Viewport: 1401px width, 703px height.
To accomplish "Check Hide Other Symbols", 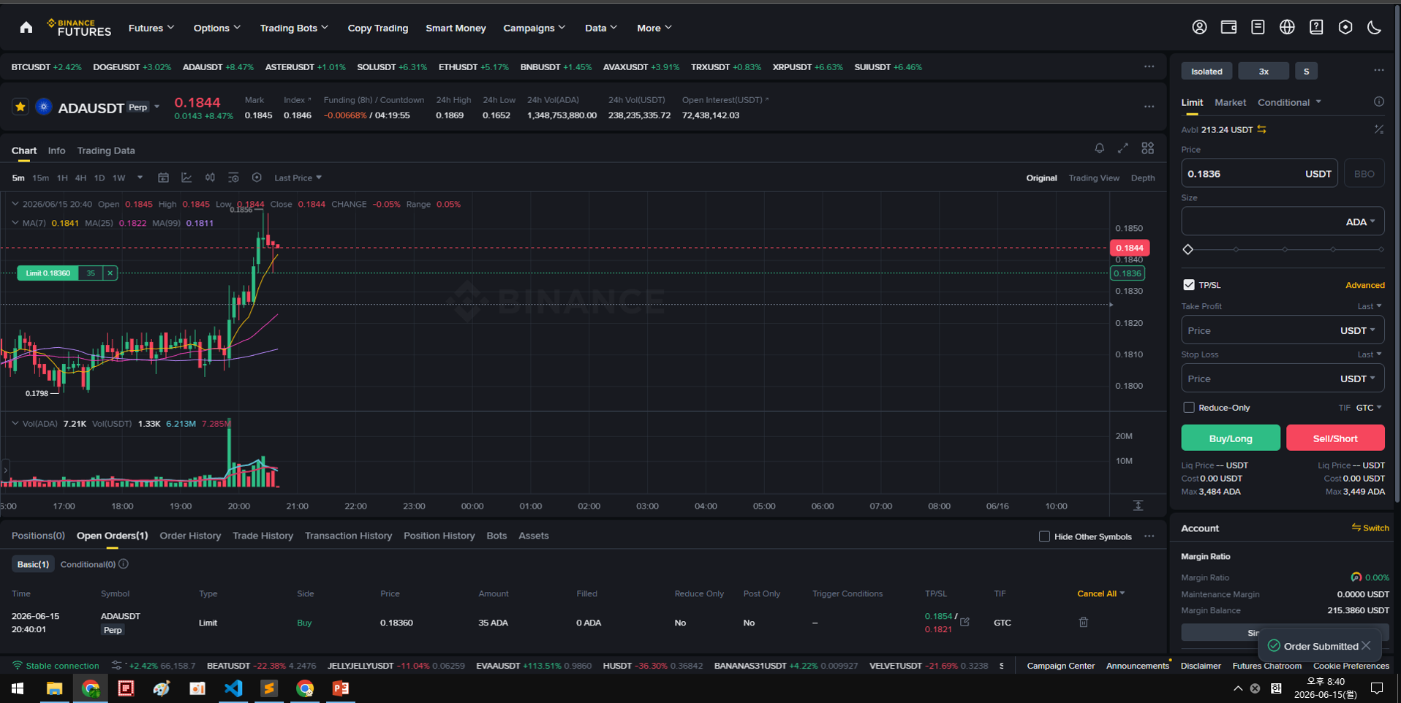I will pos(1044,536).
